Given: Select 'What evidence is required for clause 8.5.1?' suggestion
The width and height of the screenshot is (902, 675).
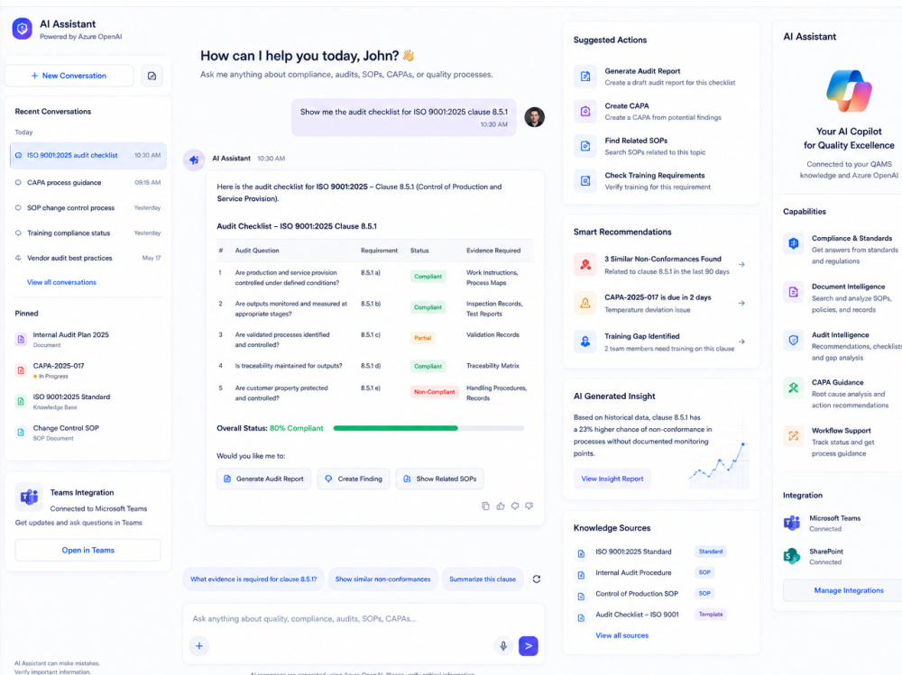Looking at the screenshot, I should click(x=253, y=579).
